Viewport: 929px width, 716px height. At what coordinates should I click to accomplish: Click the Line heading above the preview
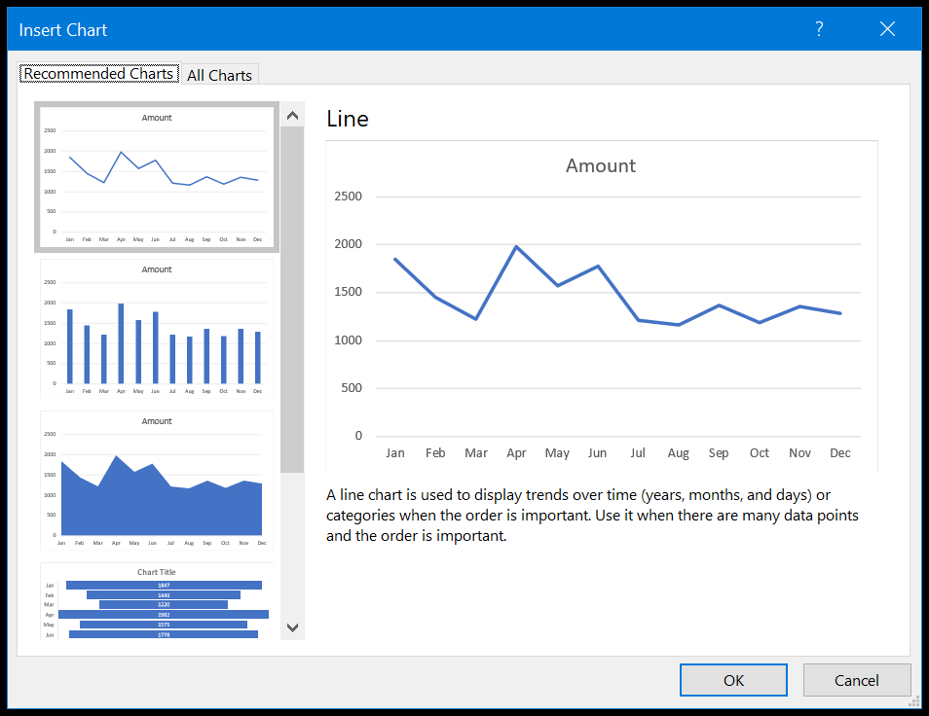tap(348, 119)
